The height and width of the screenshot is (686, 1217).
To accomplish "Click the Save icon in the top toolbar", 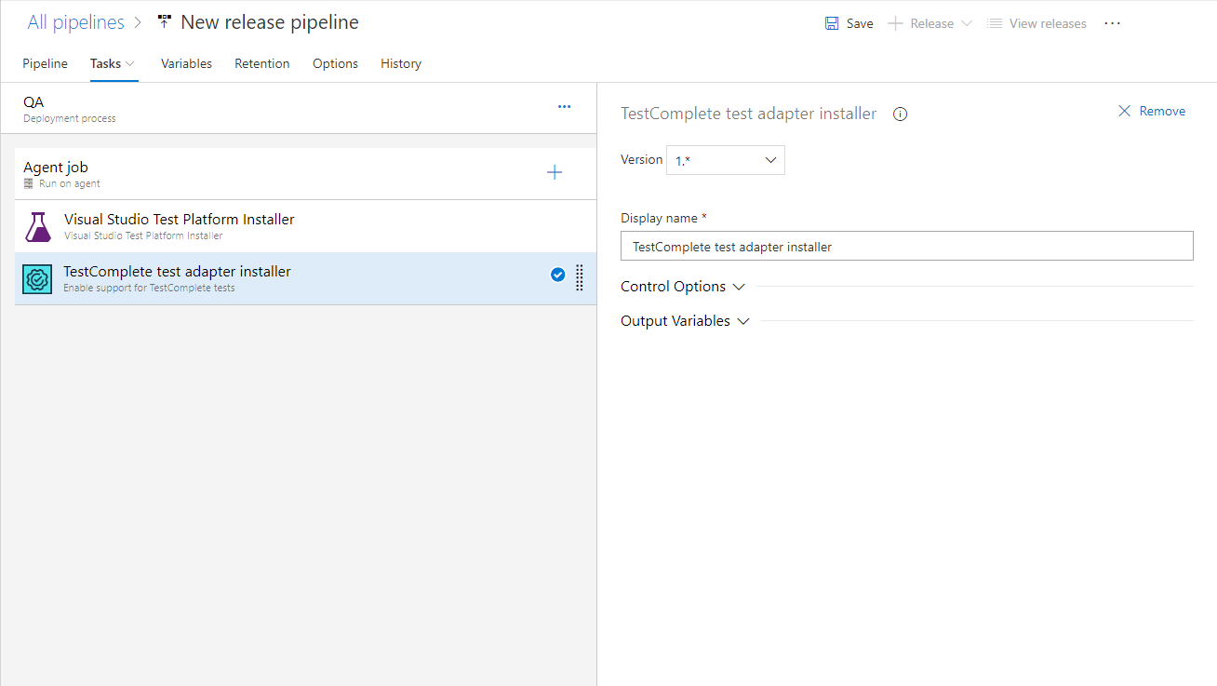I will click(x=832, y=22).
